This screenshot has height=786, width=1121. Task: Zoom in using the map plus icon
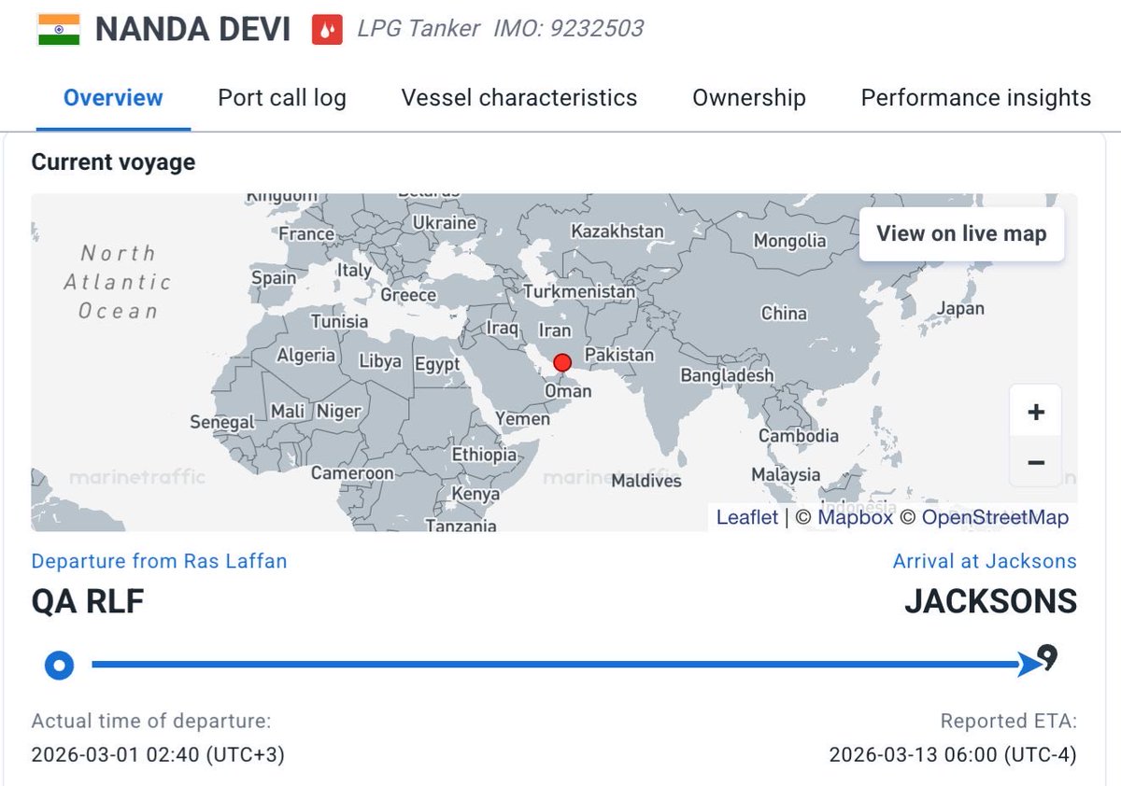[1035, 412]
